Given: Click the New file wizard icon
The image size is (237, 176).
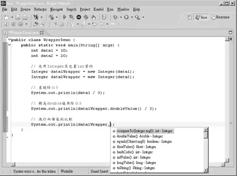Looking at the screenshot, I should tap(6, 17).
